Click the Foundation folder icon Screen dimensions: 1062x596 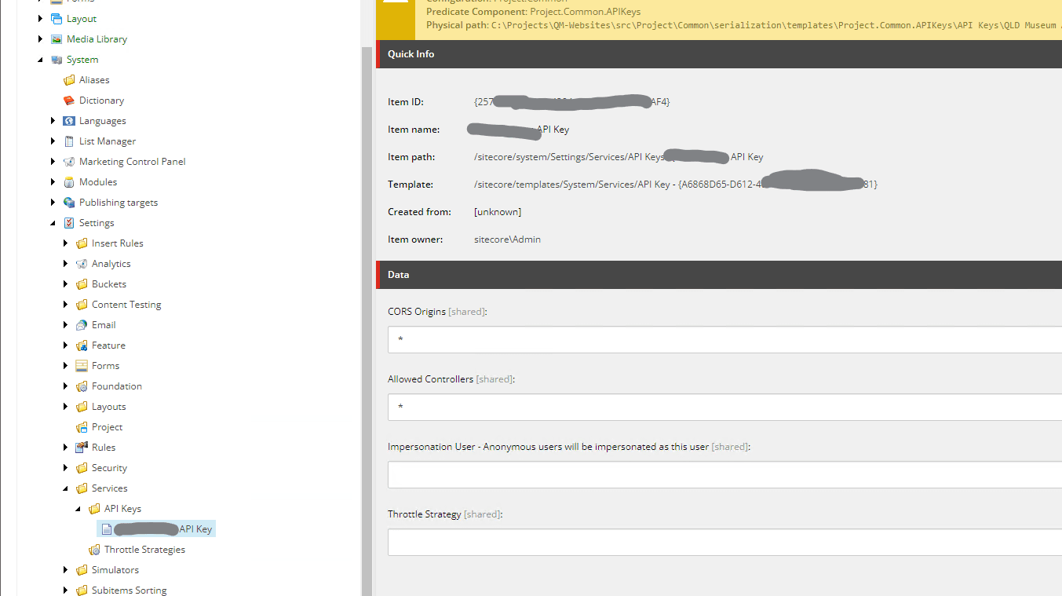pyautogui.click(x=82, y=386)
